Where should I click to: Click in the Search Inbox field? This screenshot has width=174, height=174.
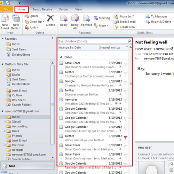[93, 41]
